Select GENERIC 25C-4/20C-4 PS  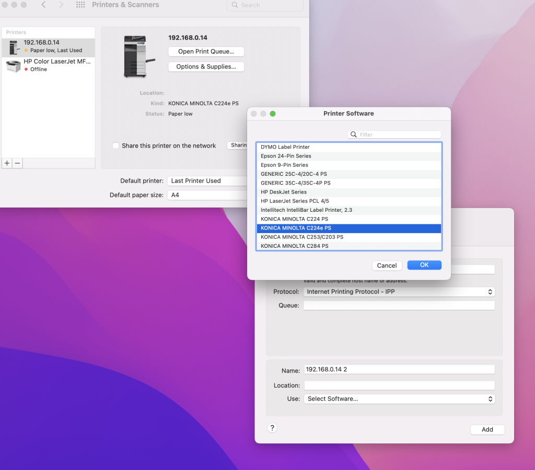pyautogui.click(x=348, y=174)
